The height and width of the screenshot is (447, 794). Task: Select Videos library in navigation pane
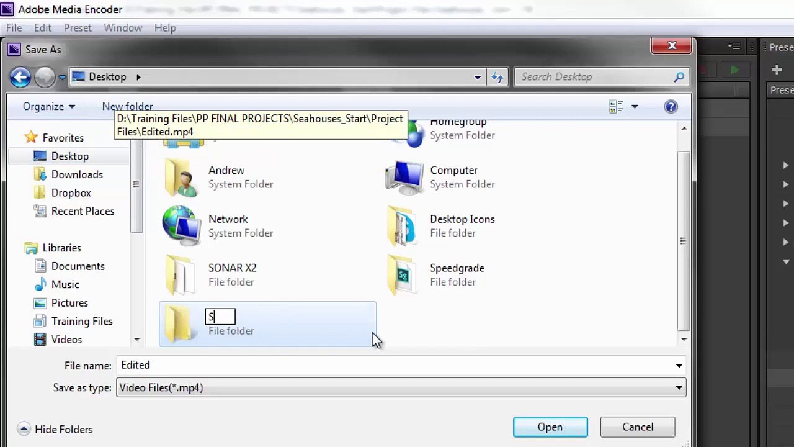(66, 340)
